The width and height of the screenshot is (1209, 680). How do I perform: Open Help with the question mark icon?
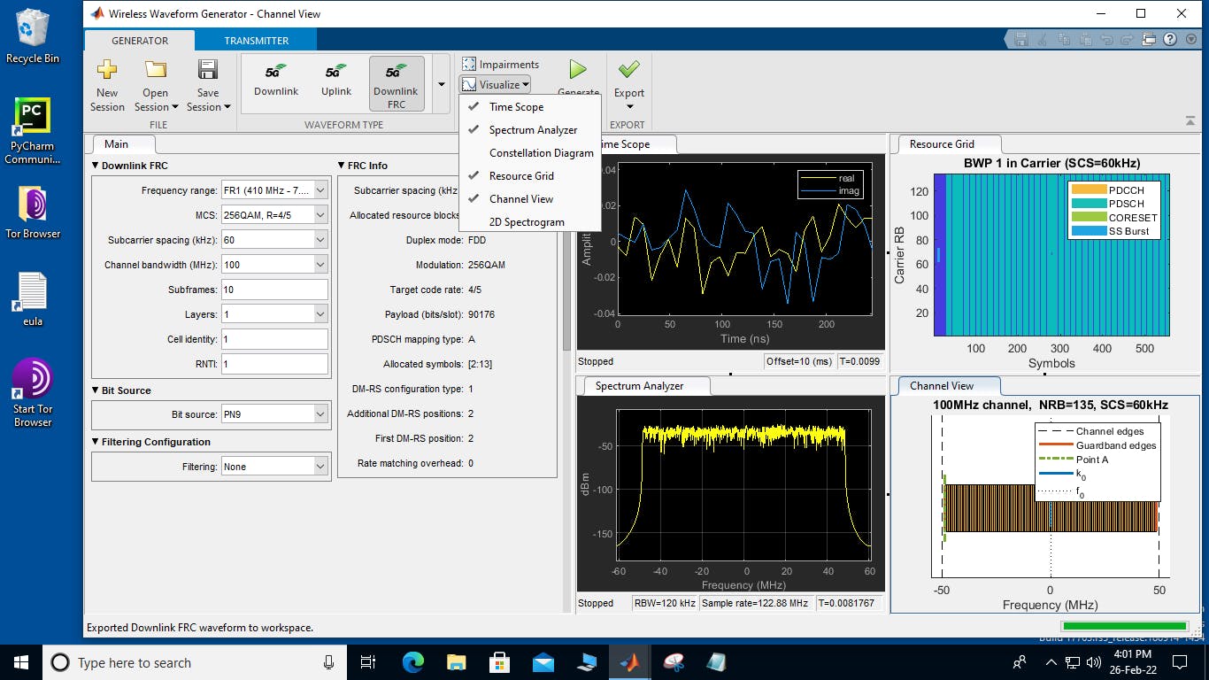tap(1170, 39)
